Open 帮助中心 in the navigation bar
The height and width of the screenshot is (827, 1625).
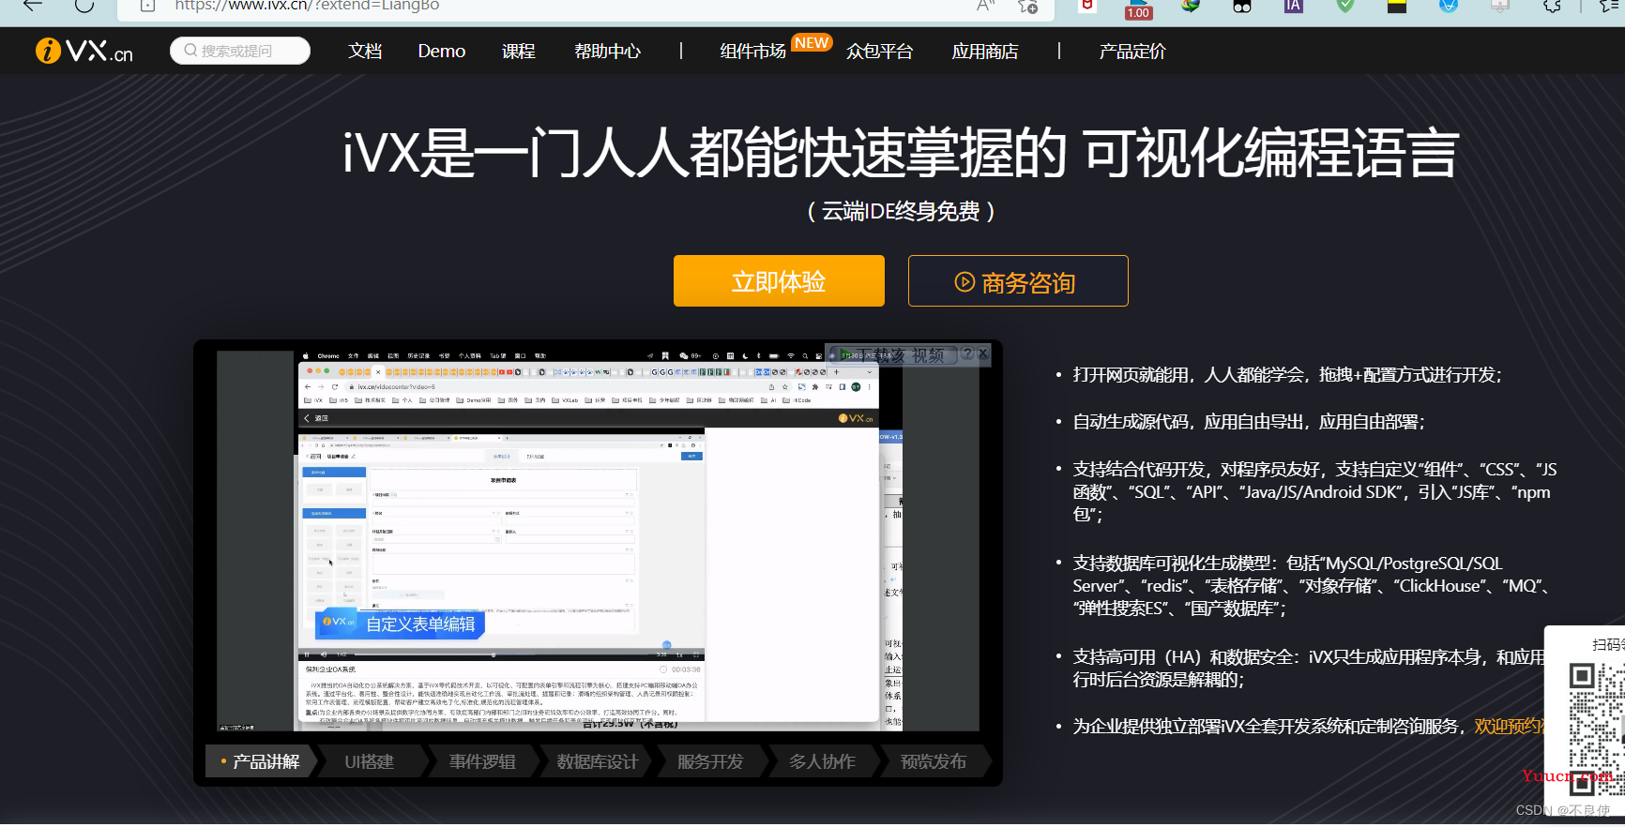click(608, 51)
